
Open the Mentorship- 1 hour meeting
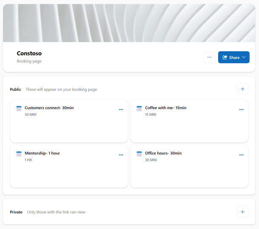[x=42, y=153]
